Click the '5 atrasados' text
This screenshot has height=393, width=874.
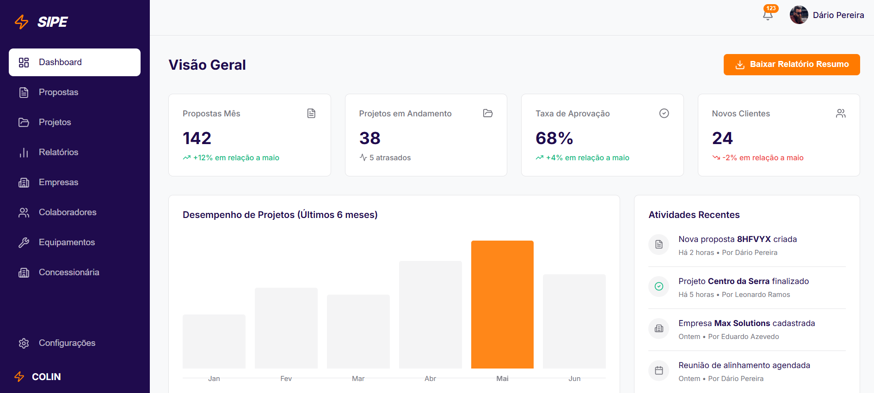(390, 157)
